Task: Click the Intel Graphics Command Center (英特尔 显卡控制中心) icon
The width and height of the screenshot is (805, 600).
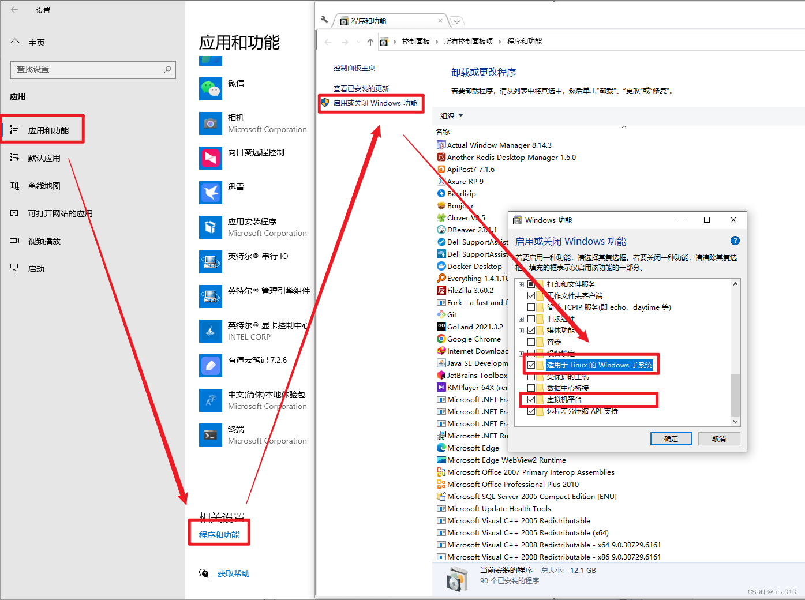Action: click(211, 331)
